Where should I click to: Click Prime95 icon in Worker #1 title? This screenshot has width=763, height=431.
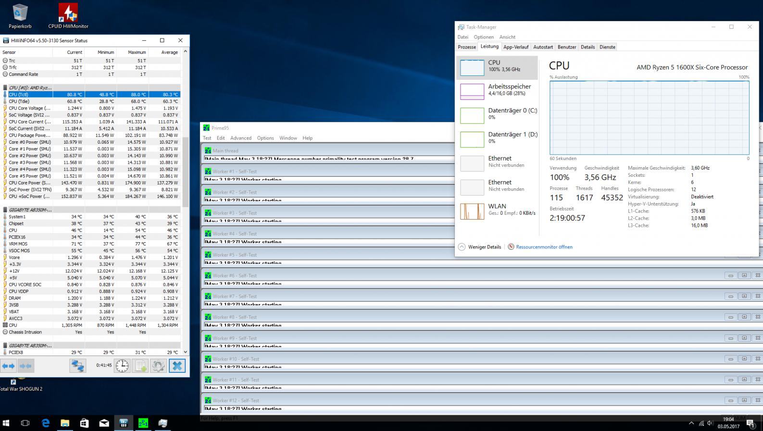[208, 172]
